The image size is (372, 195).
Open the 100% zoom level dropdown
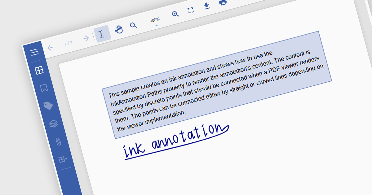(x=155, y=21)
